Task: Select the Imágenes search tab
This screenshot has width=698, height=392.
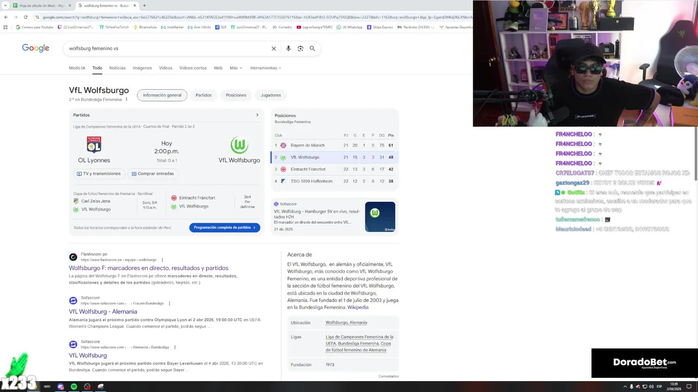Action: [142, 68]
